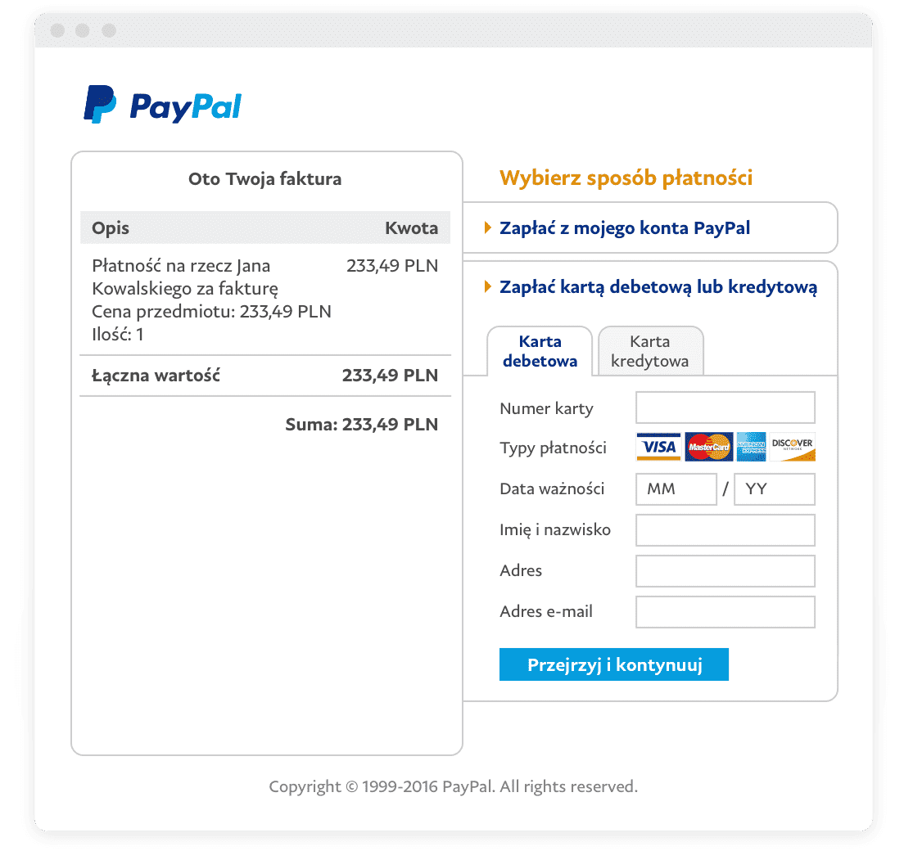Click the Przejrzyj i kontynuuj button
904x851 pixels.
[x=614, y=664]
